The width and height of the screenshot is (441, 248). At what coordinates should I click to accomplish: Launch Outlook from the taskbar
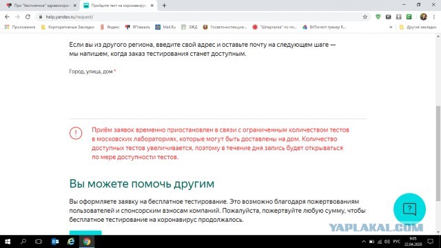(55, 242)
